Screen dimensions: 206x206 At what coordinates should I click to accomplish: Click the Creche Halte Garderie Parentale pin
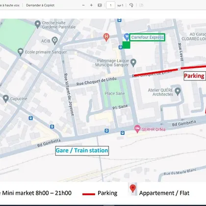[x=38, y=25]
